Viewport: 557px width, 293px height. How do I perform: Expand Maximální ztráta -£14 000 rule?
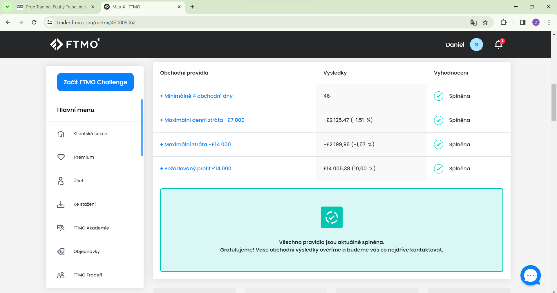click(x=196, y=144)
